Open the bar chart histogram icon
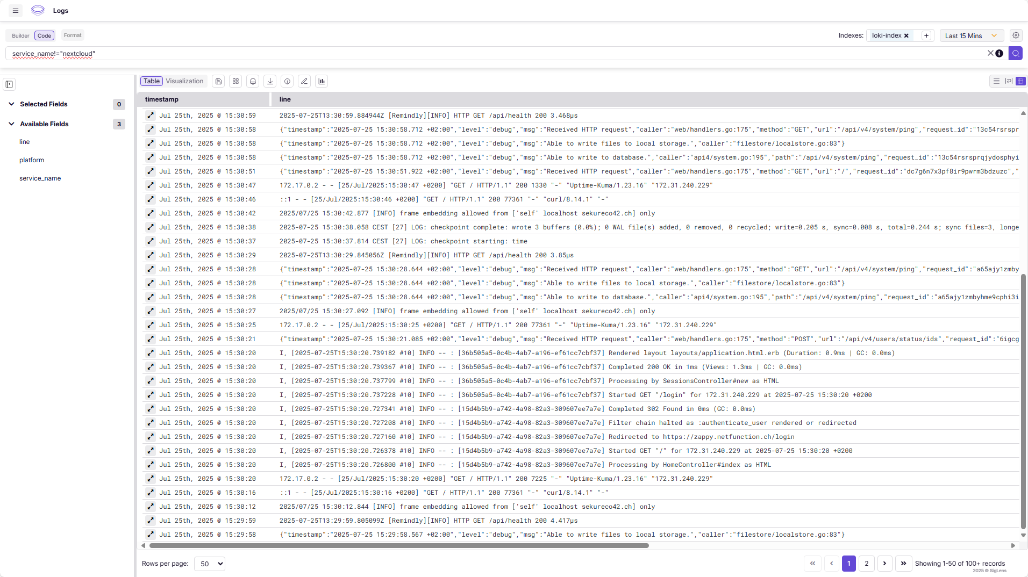The height and width of the screenshot is (577, 1028). pos(322,81)
